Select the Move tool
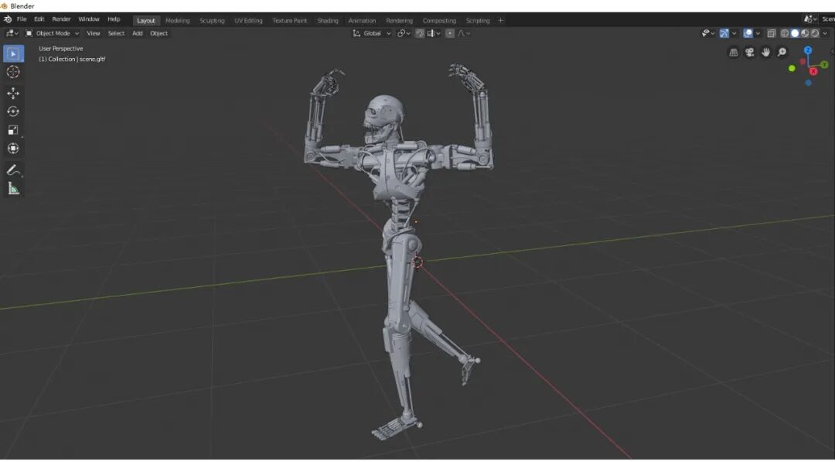 click(13, 93)
